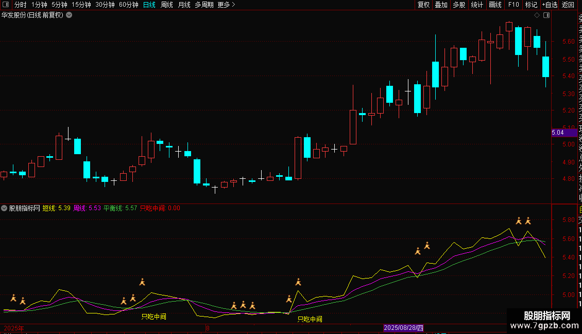Select the 1分钟 period tab

pyautogui.click(x=39, y=5)
